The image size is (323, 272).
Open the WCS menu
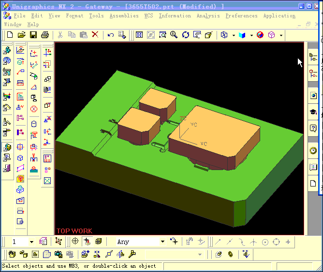tap(148, 16)
